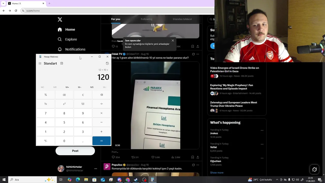Viewport: 325px width, 183px height.
Task: Share the Odak TV post
Action: (198, 157)
